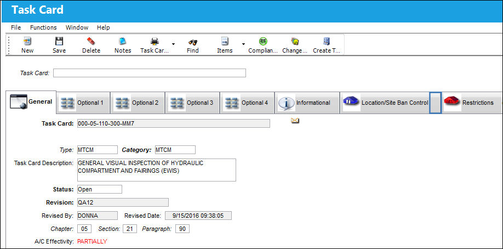Viewport: 503px width, 249px height.
Task: Open the Restrictions tab
Action: (x=472, y=103)
